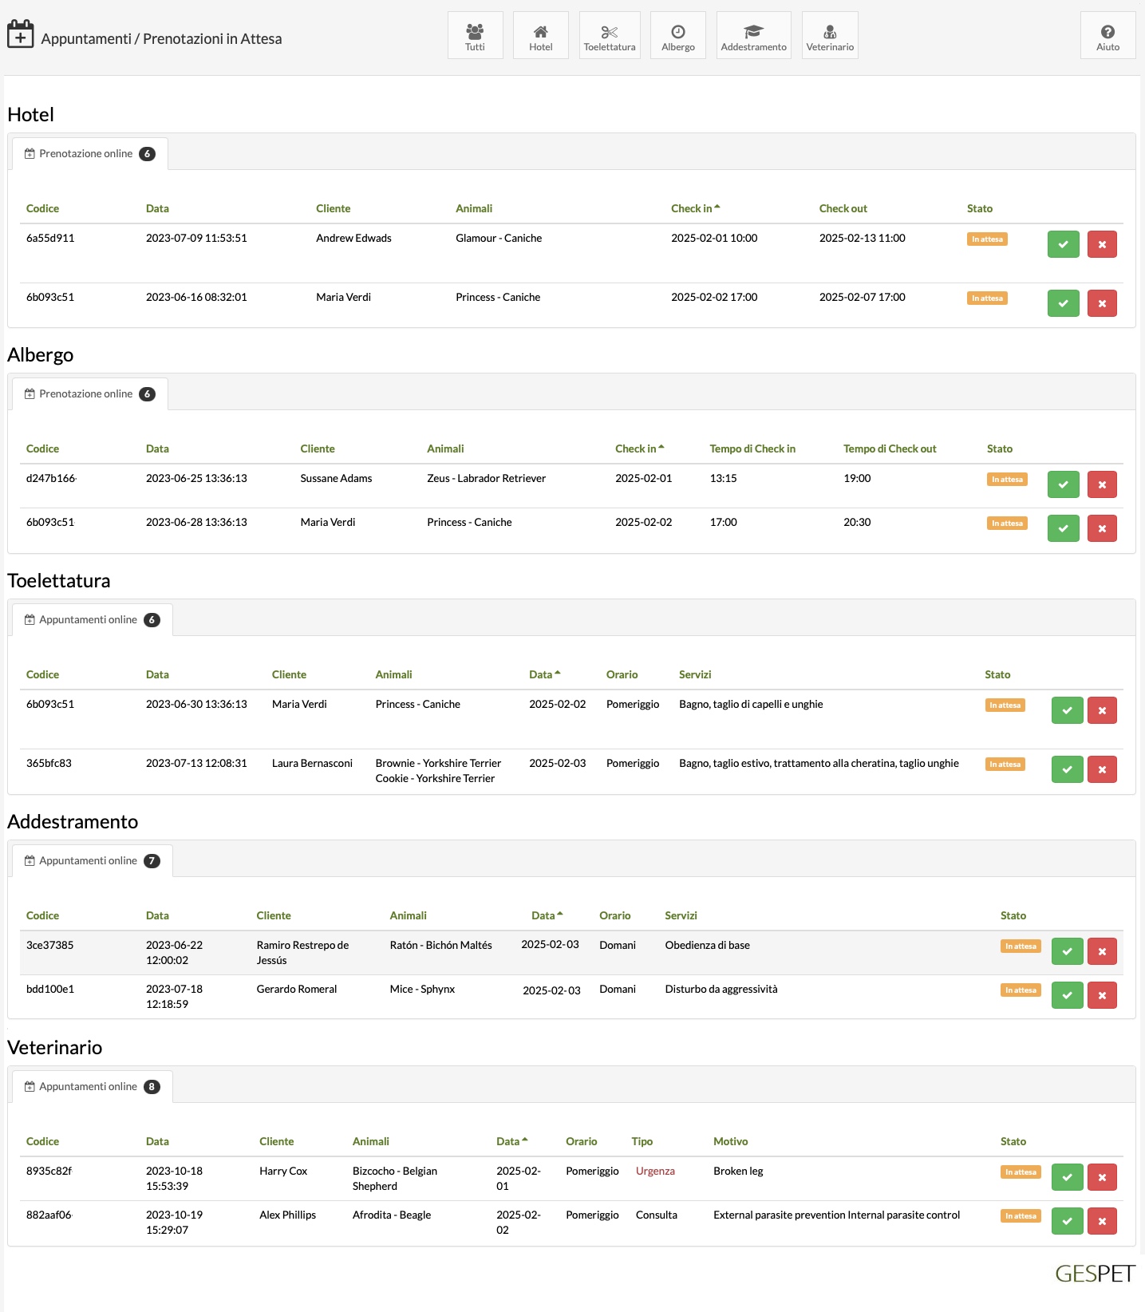Open Veterinario filter in toolbar
Viewport: 1145px width, 1312px height.
click(x=830, y=35)
